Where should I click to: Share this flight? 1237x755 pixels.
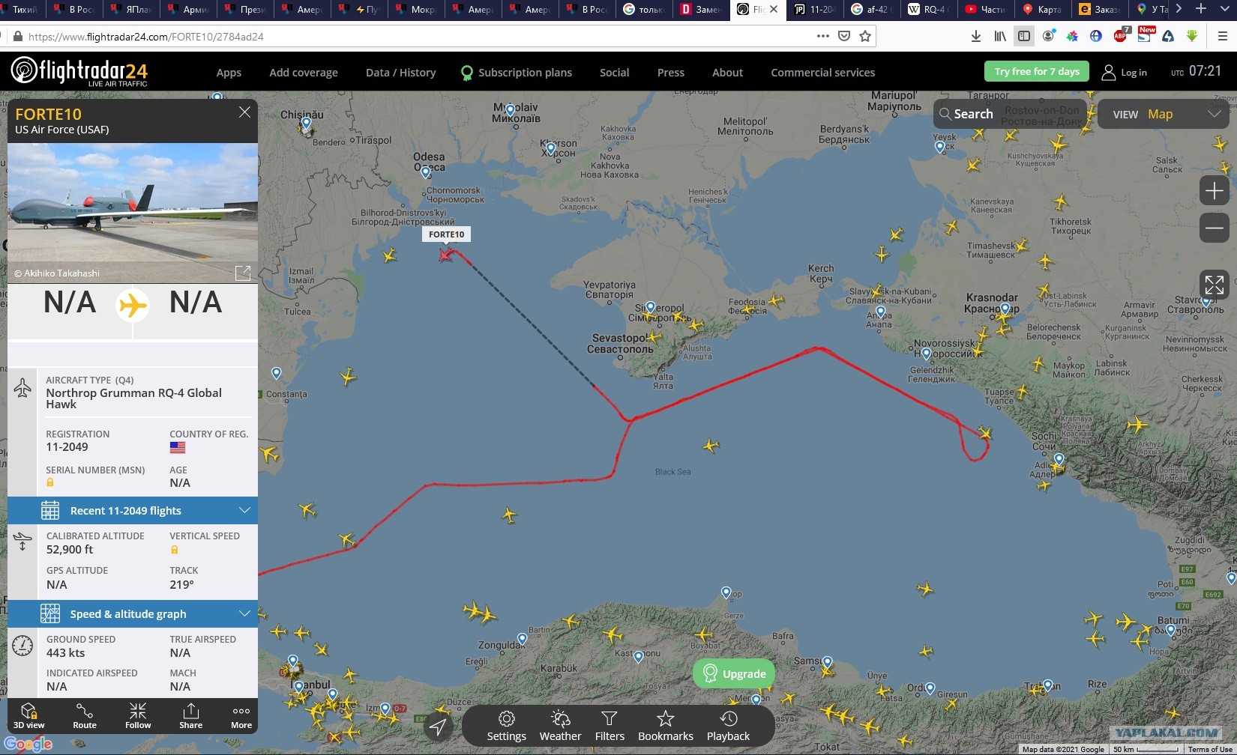(x=190, y=716)
